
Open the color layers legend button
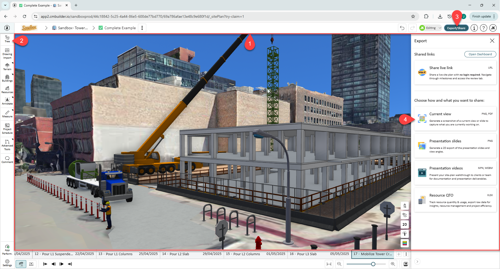pyautogui.click(x=405, y=243)
